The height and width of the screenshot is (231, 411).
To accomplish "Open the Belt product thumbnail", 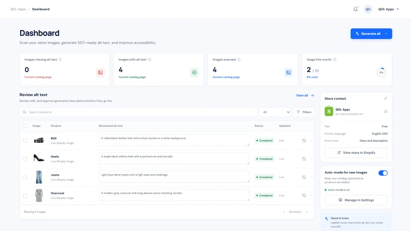I will coord(39,141).
